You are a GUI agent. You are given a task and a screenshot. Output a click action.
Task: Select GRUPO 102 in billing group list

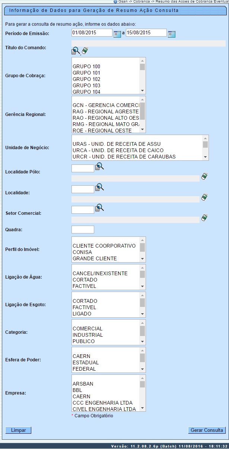[86, 79]
